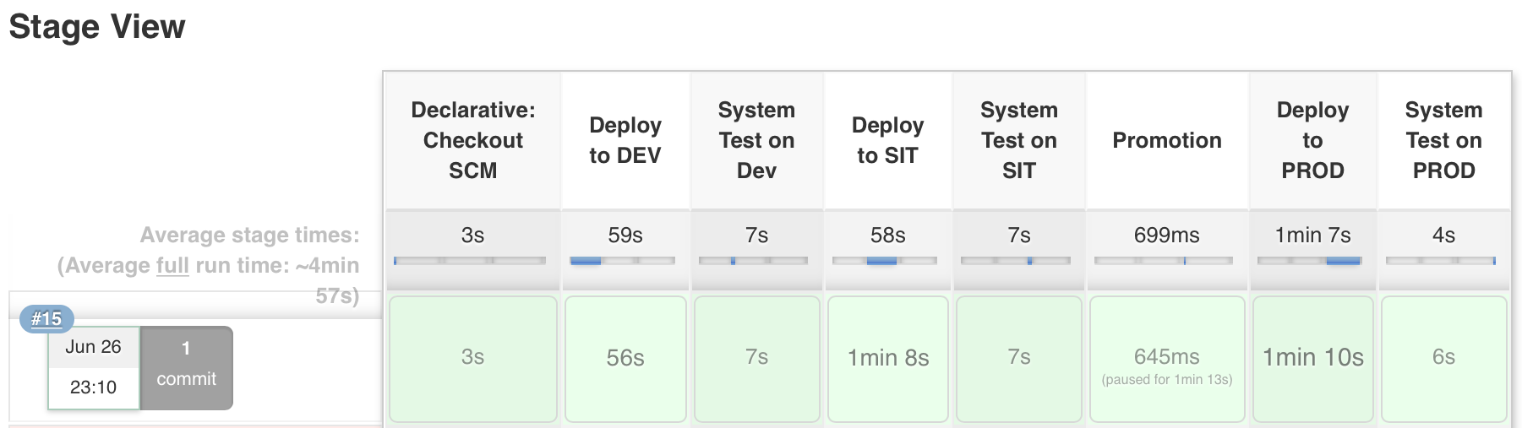The image size is (1522, 428).
Task: Open build #15 badge
Action: (x=46, y=319)
